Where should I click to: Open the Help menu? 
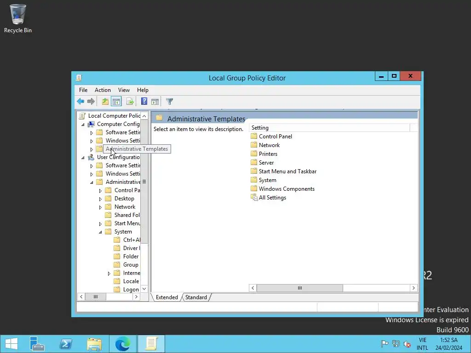pos(143,90)
